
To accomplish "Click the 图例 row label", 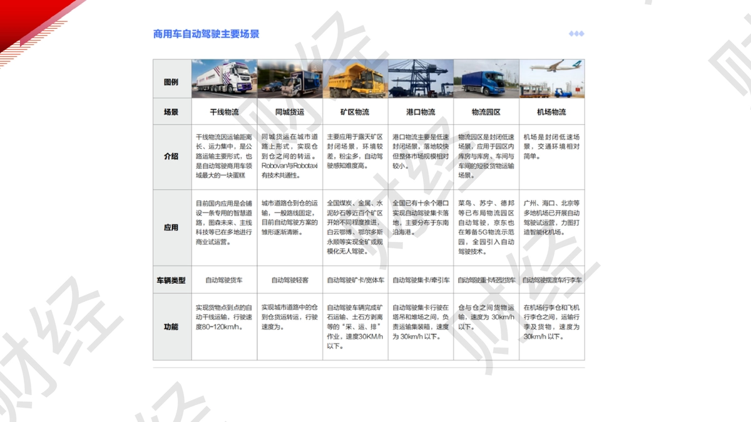I will (x=171, y=82).
